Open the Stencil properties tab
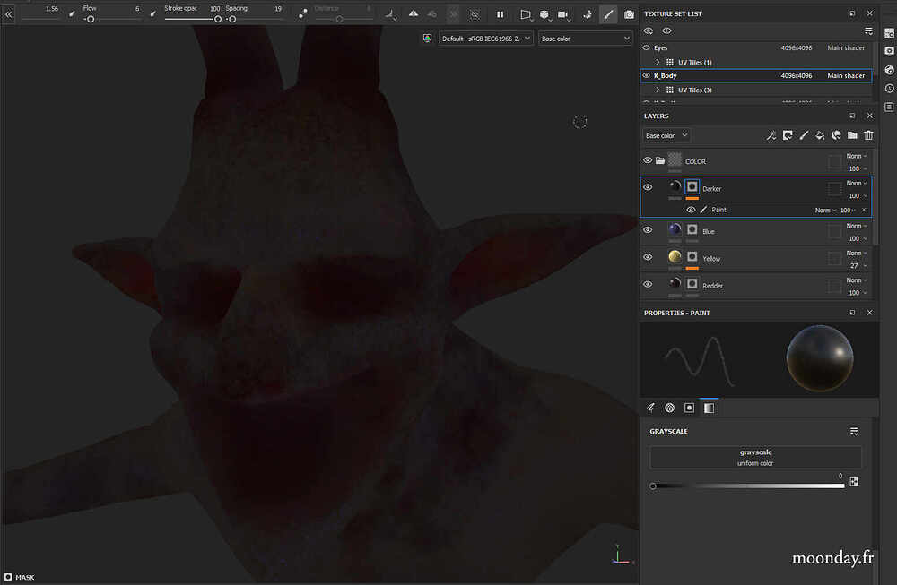Image resolution: width=897 pixels, height=585 pixels. (x=689, y=408)
